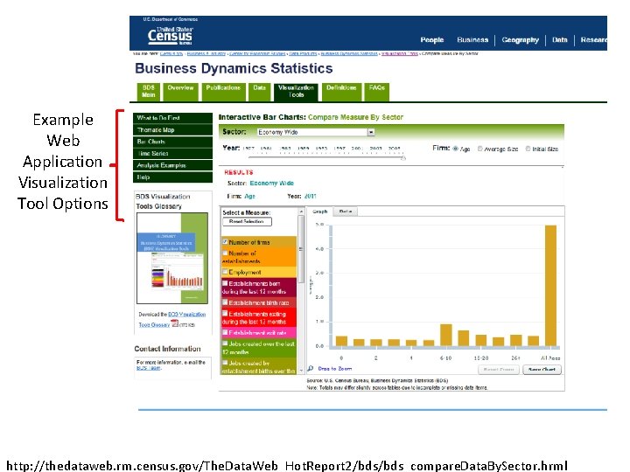This screenshot has height=472, width=630.
Task: Select the Visualization Tools tab
Action: point(296,92)
